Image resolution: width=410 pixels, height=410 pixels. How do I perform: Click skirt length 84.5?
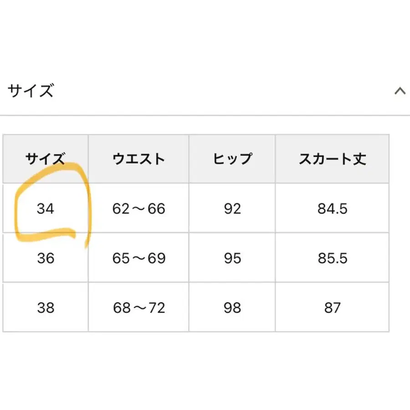[333, 208]
